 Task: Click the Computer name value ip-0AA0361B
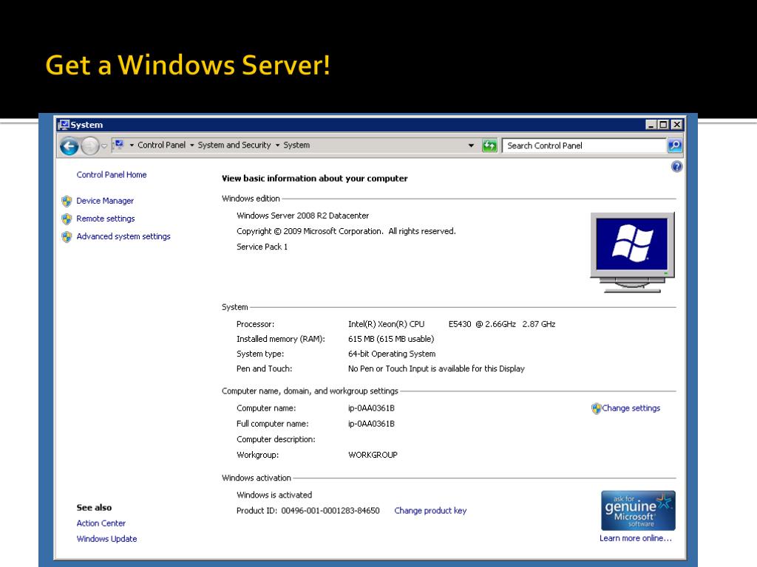[371, 408]
